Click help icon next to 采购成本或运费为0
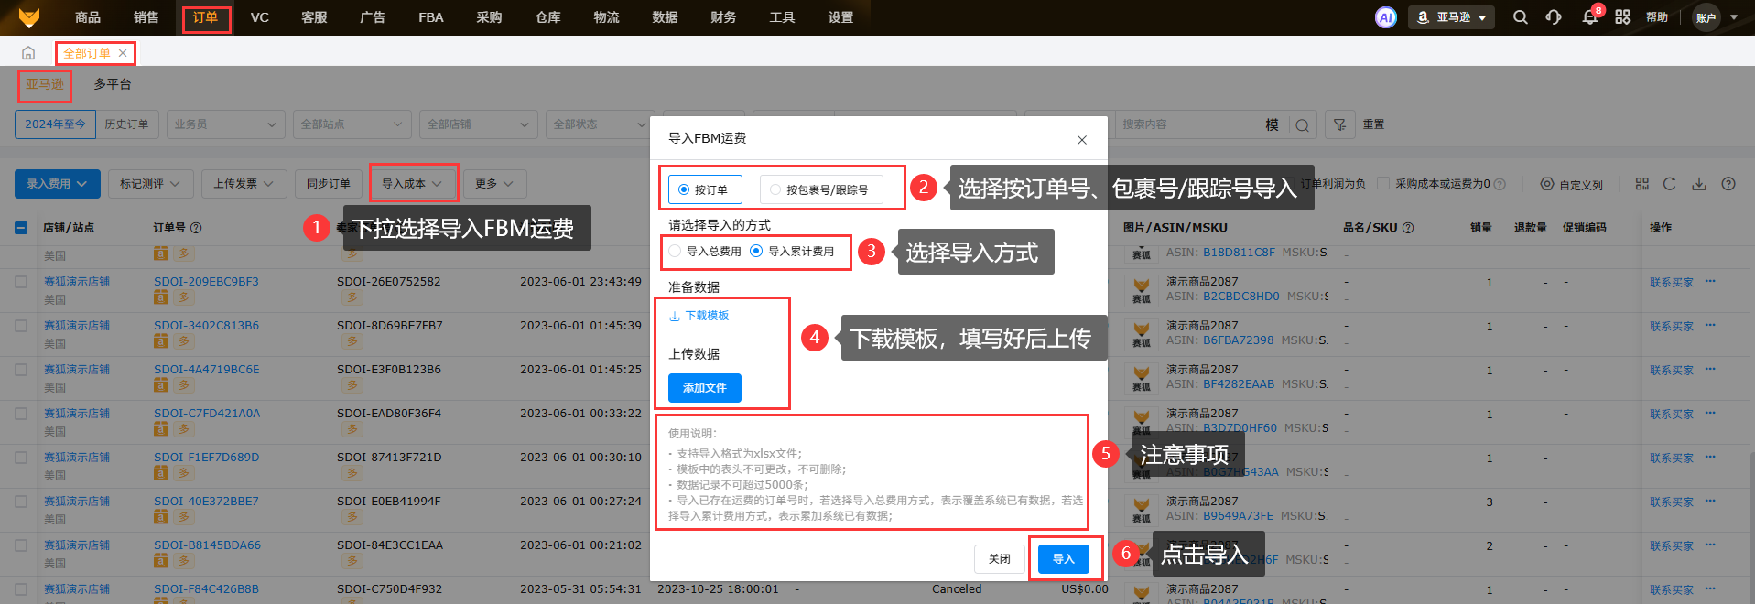 pyautogui.click(x=1500, y=184)
